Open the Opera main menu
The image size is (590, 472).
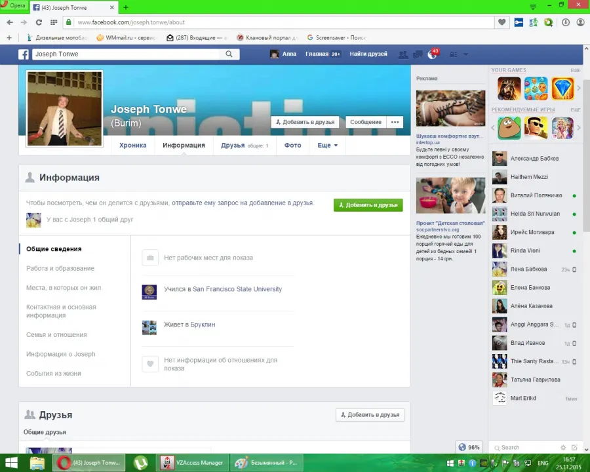coord(13,6)
